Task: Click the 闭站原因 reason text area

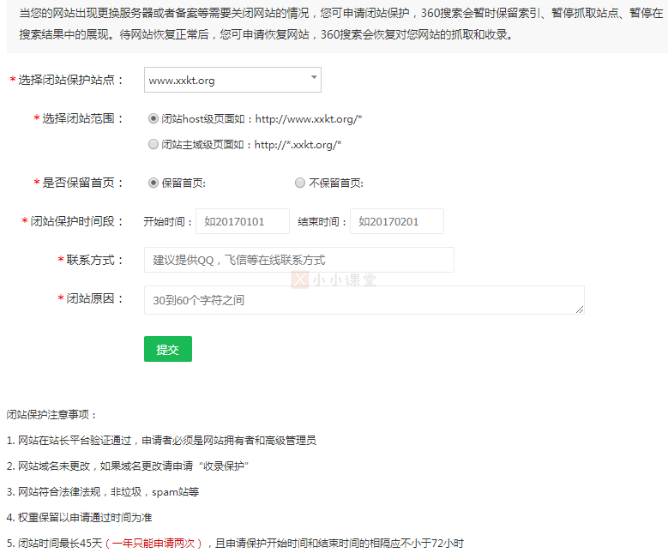Action: pyautogui.click(x=364, y=300)
